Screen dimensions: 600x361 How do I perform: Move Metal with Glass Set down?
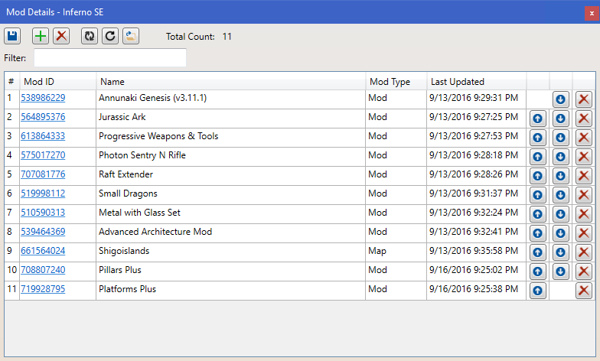(x=560, y=214)
